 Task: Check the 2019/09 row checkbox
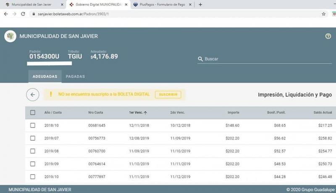pos(33,164)
